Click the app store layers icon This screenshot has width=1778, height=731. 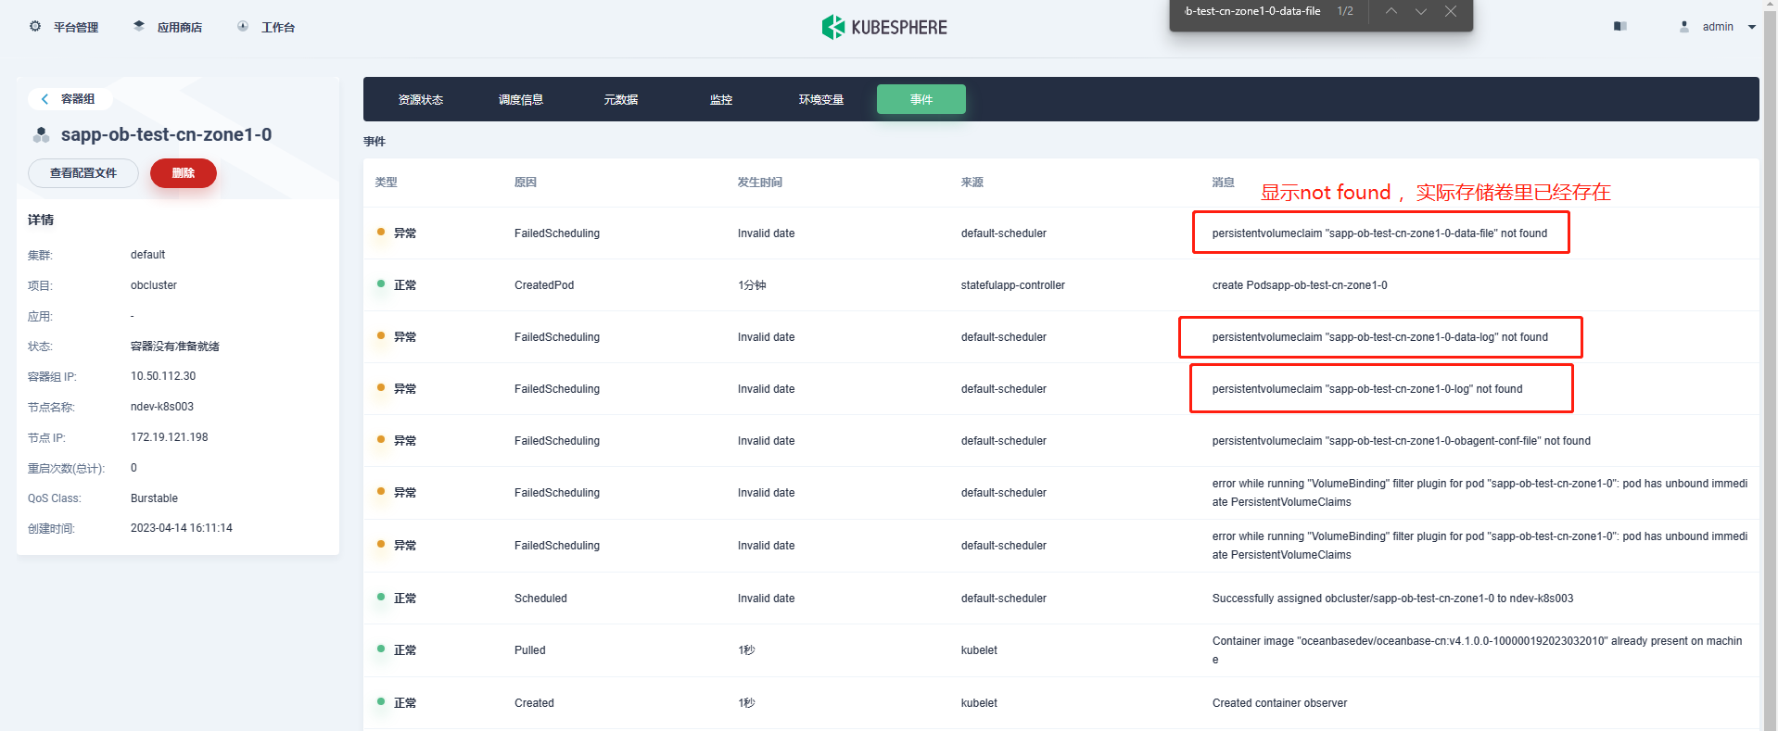139,26
